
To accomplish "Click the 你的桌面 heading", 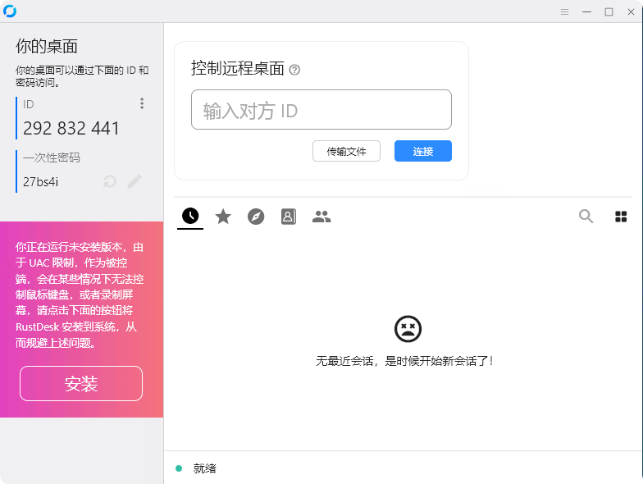I will (47, 46).
